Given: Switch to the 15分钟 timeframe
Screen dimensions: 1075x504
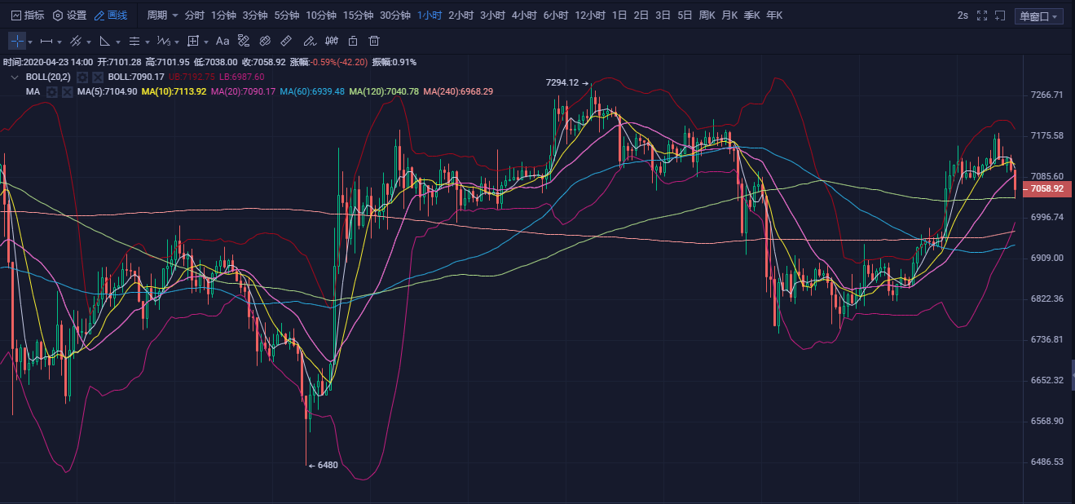Looking at the screenshot, I should point(358,15).
